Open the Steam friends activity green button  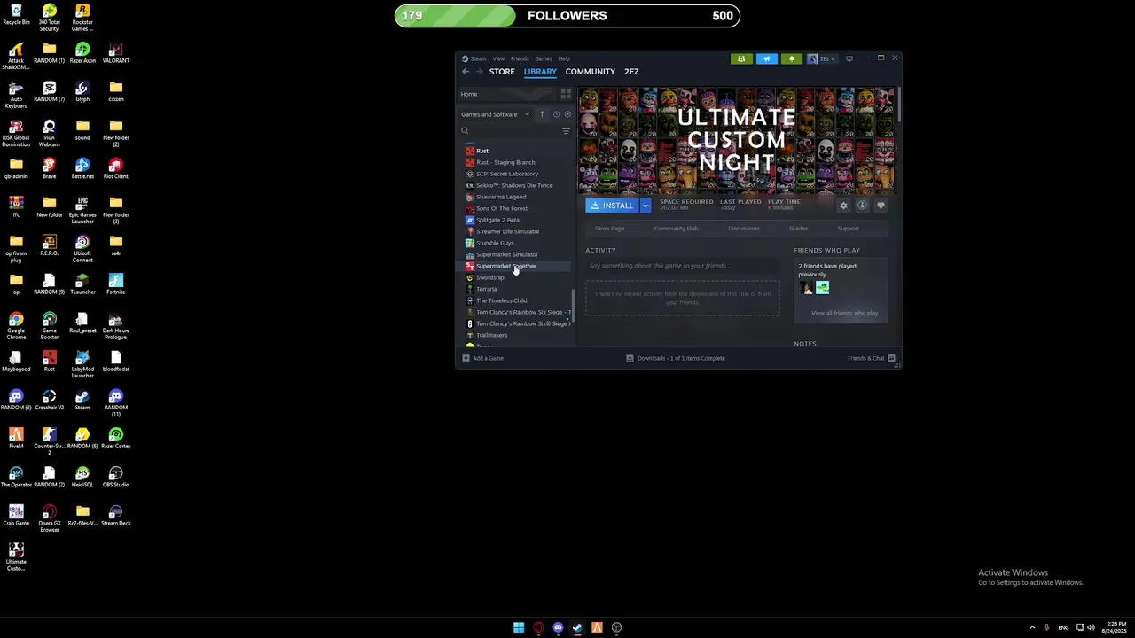click(x=741, y=58)
